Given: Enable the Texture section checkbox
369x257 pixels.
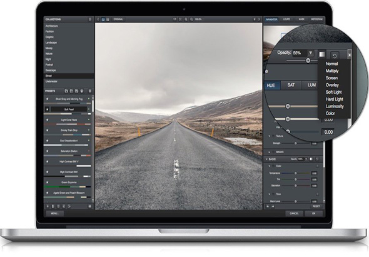Looking at the screenshot, I should point(273,136).
